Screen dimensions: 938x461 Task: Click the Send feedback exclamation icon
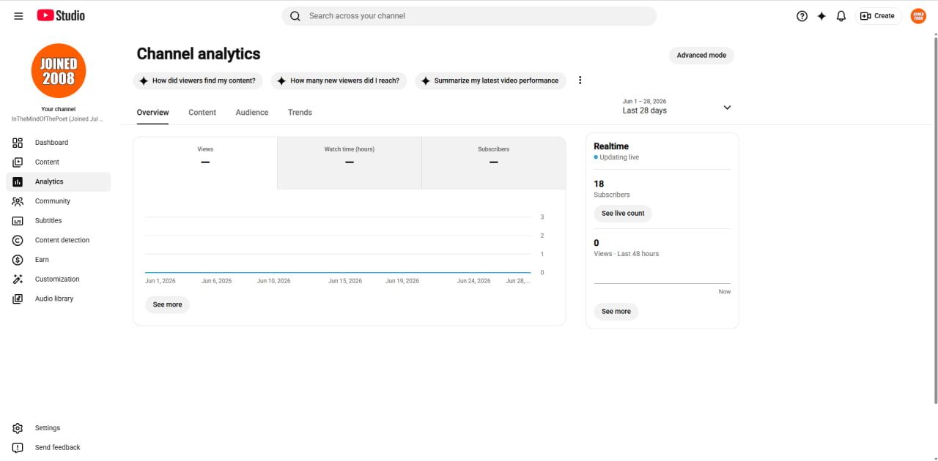tap(18, 448)
